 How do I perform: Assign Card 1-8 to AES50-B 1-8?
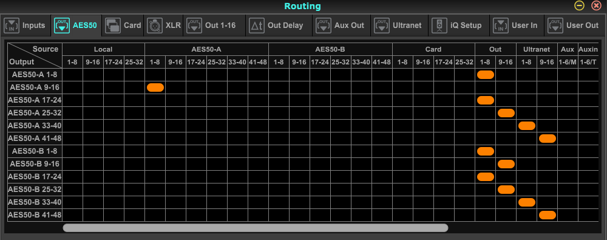(x=402, y=151)
